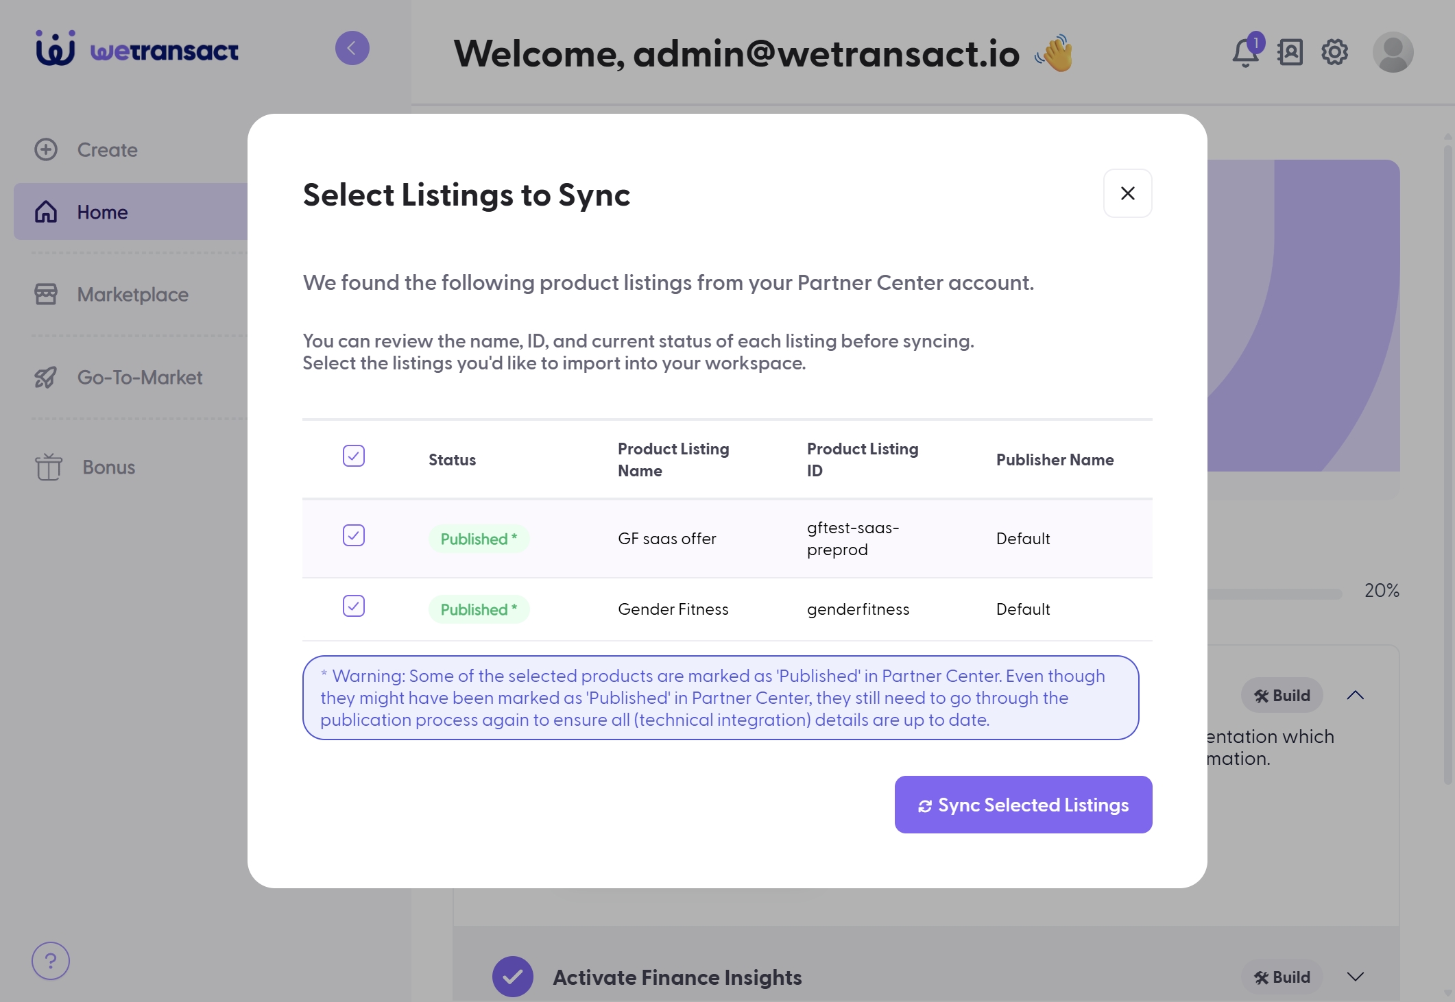The height and width of the screenshot is (1002, 1455).
Task: Open Marketplace in the sidebar
Action: pyautogui.click(x=112, y=294)
